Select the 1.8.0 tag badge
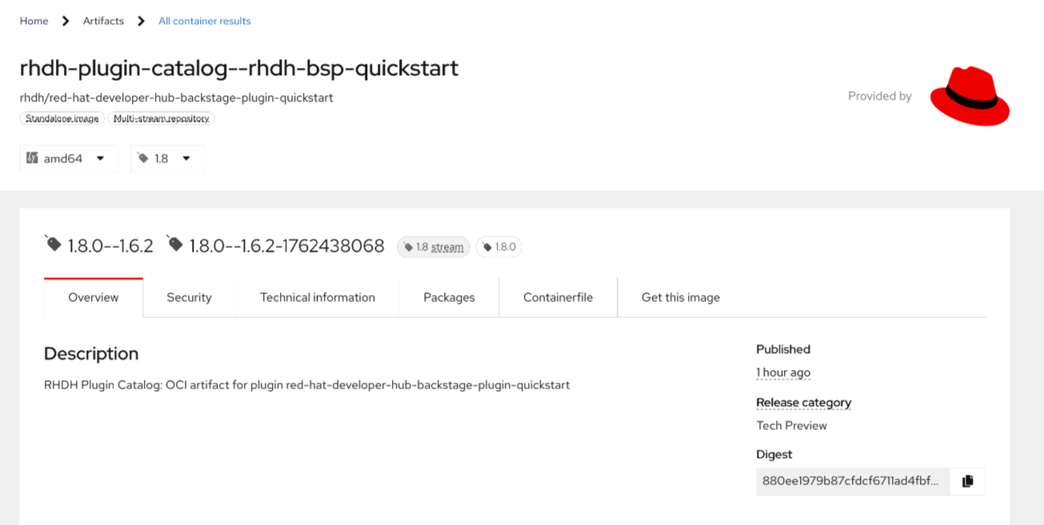Screen dimensions: 1044x525 pos(498,247)
